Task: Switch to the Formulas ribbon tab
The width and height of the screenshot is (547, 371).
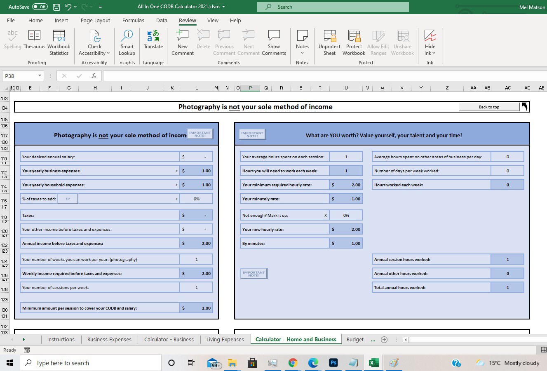Action: click(133, 20)
